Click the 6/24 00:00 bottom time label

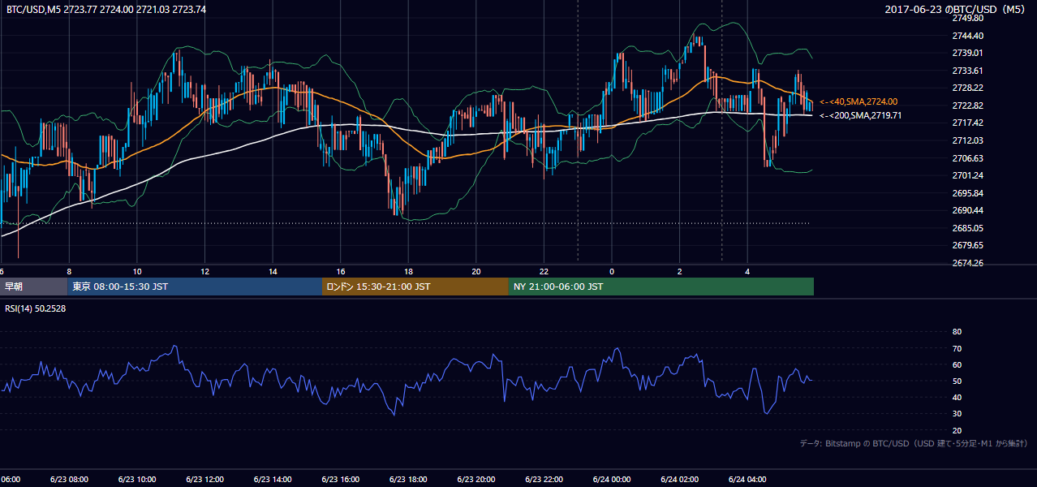(611, 479)
